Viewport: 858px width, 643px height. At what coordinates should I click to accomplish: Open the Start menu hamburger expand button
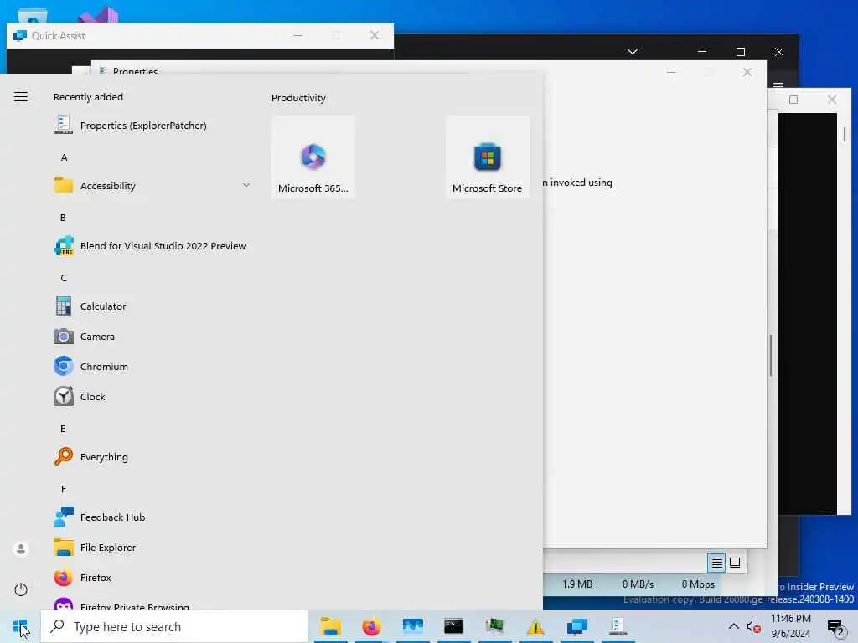(x=21, y=97)
